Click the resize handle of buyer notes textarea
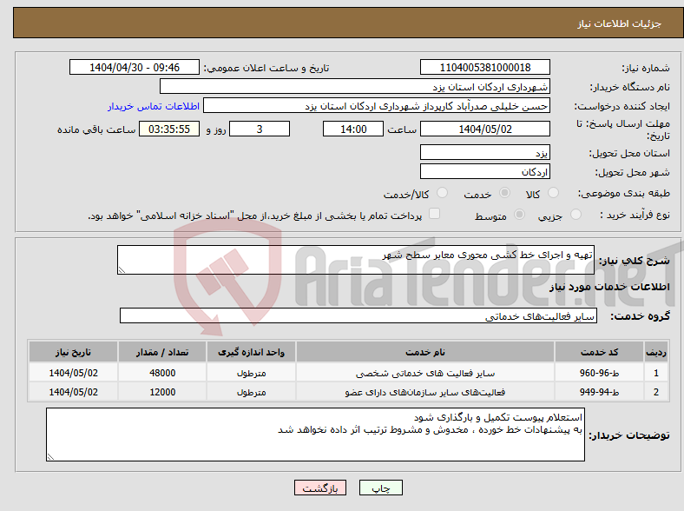 point(50,457)
